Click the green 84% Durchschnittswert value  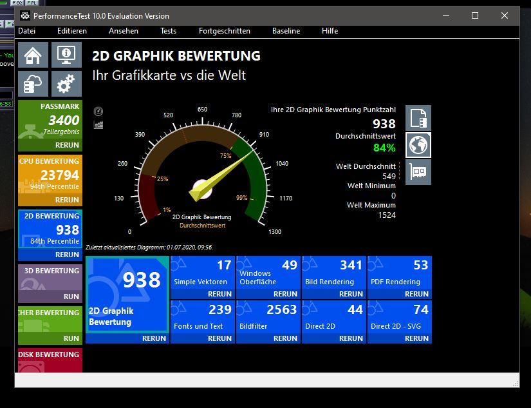pyautogui.click(x=384, y=148)
